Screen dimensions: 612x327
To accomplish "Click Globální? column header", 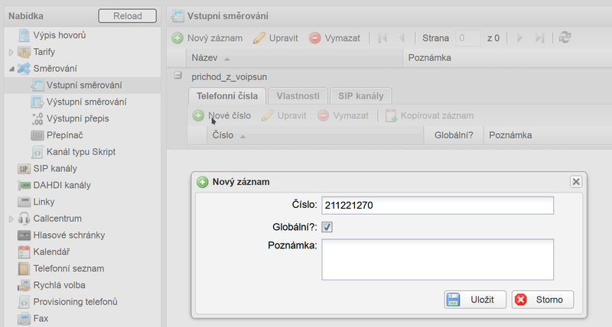I will [x=454, y=135].
